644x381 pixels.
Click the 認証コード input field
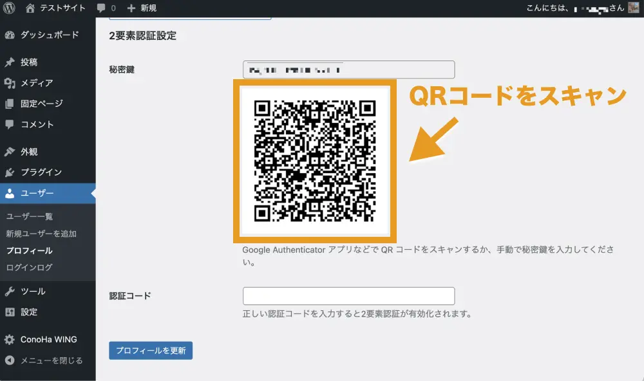point(348,296)
